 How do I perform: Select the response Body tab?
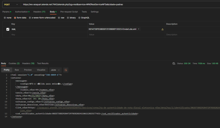[4, 63]
